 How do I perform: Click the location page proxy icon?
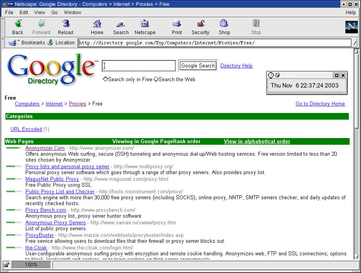[x=50, y=42]
